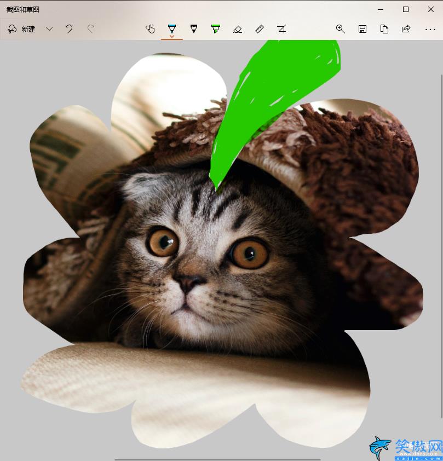The width and height of the screenshot is (443, 461).
Task: Save the snip with floppy disk icon
Action: 363,29
